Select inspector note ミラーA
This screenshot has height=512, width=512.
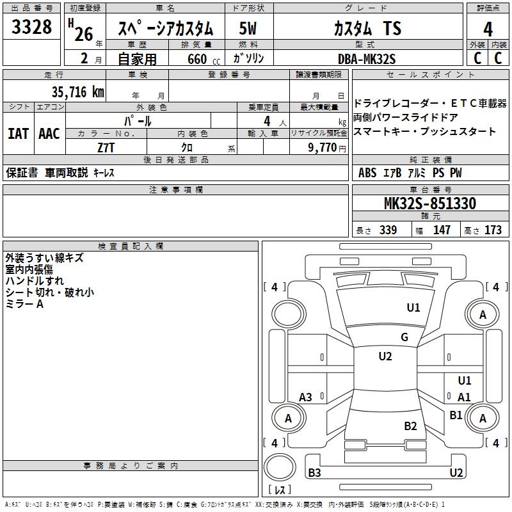pyautogui.click(x=24, y=304)
